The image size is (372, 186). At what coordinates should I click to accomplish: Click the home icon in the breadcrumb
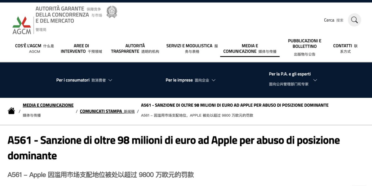[x=11, y=110]
